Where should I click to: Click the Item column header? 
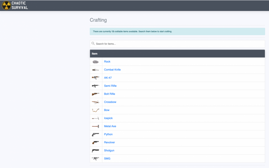pos(95,54)
